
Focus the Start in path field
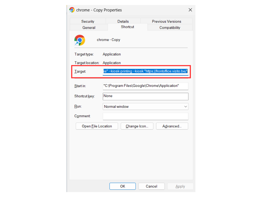tap(145, 86)
